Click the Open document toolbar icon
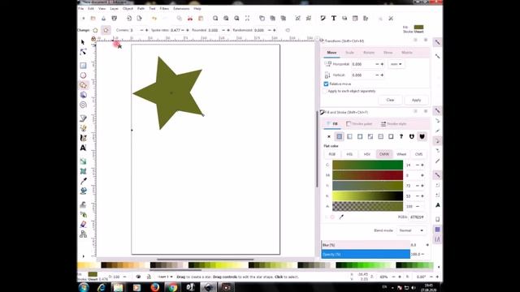 pyautogui.click(x=93, y=18)
